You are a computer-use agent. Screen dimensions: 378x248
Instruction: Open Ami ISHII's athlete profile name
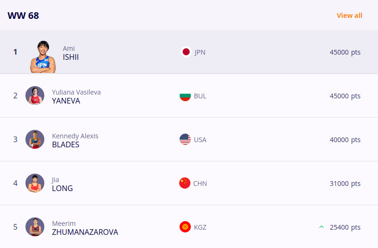[x=71, y=57]
